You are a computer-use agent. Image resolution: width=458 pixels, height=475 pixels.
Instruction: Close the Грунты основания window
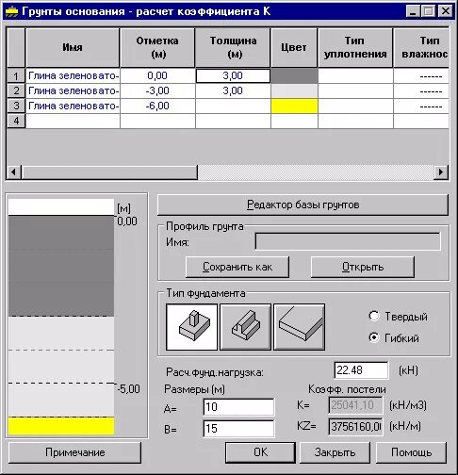point(445,11)
